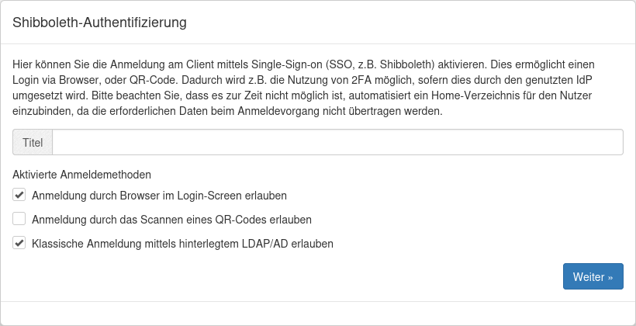Uncheck the browser login checkbox
This screenshot has height=326, width=636.
(x=19, y=195)
